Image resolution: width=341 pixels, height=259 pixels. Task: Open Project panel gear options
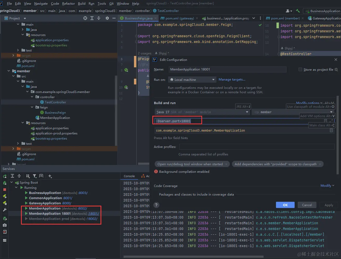click(x=107, y=18)
